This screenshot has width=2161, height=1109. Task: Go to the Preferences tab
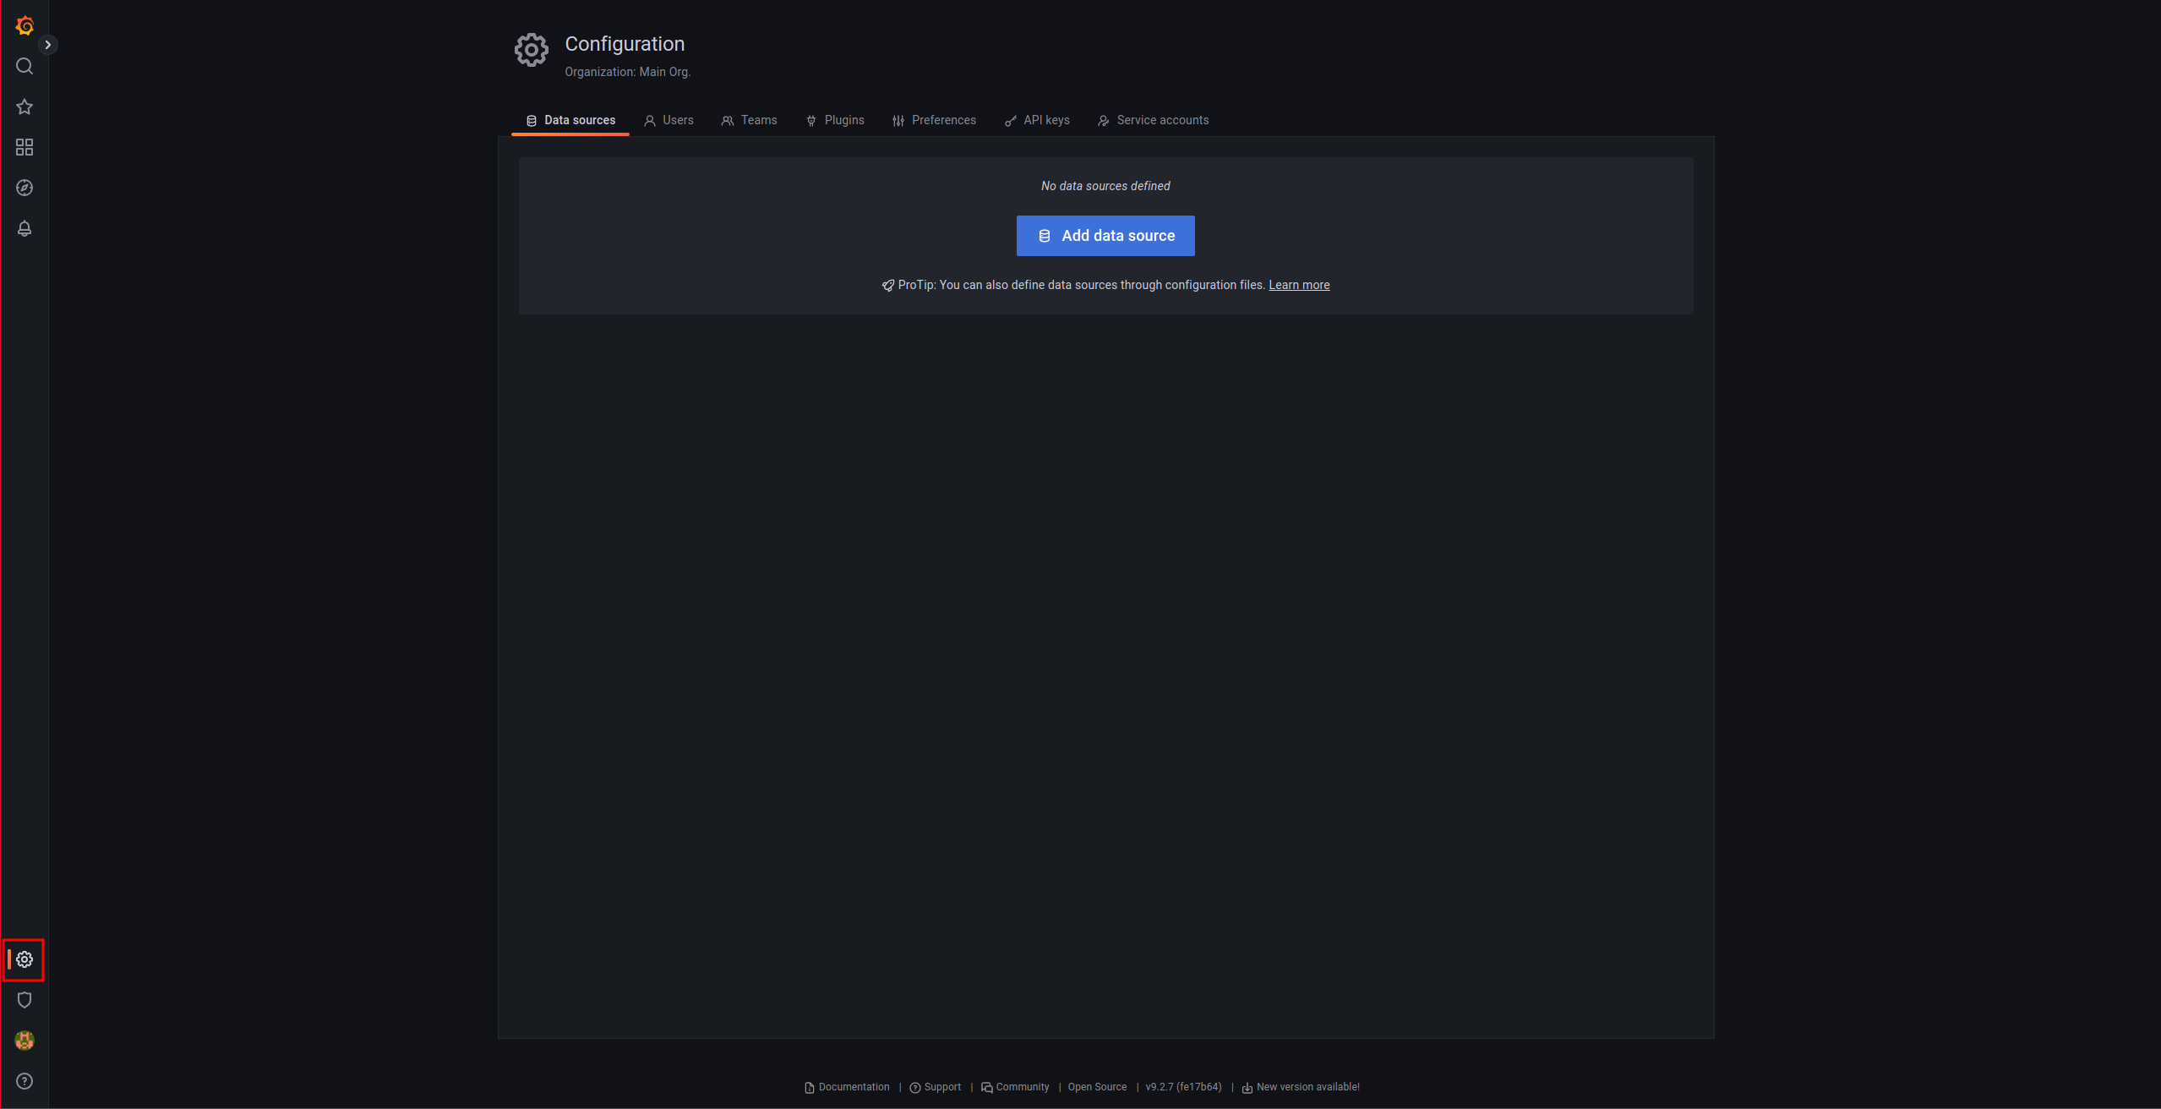(934, 120)
